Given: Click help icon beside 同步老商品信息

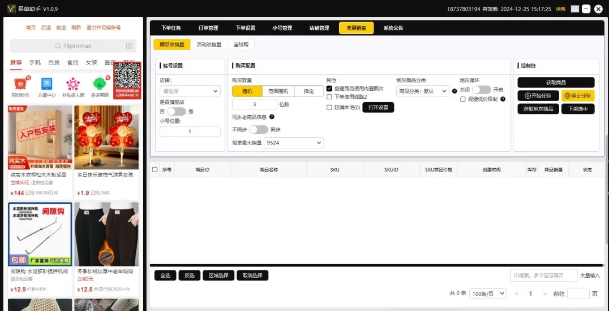Looking at the screenshot, I should (x=272, y=117).
